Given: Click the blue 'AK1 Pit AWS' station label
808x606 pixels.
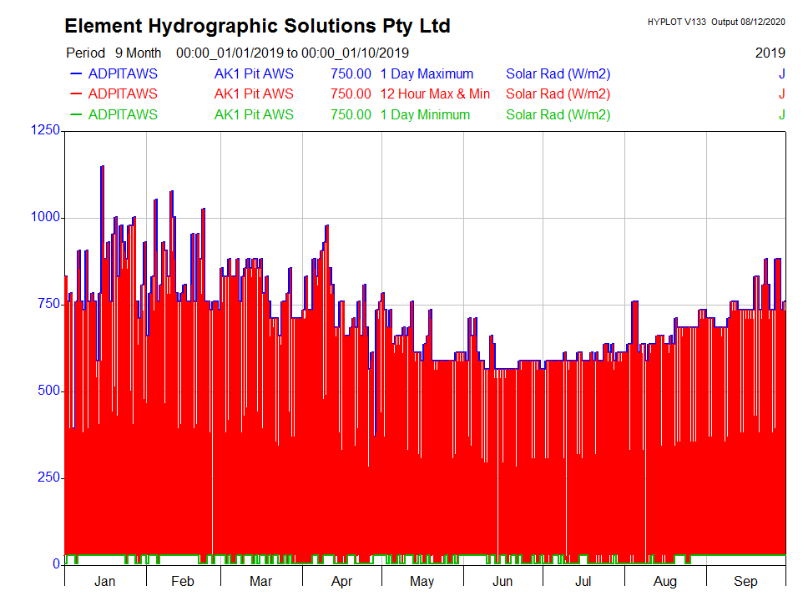Looking at the screenshot, I should (254, 74).
